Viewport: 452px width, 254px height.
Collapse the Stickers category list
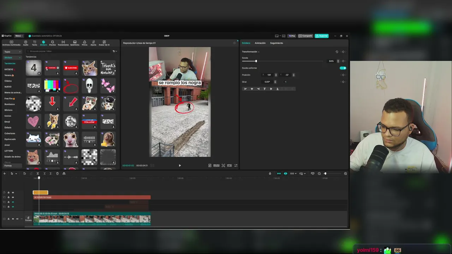(12, 58)
